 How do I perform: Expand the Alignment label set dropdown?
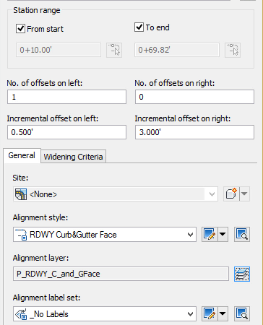tap(190, 314)
